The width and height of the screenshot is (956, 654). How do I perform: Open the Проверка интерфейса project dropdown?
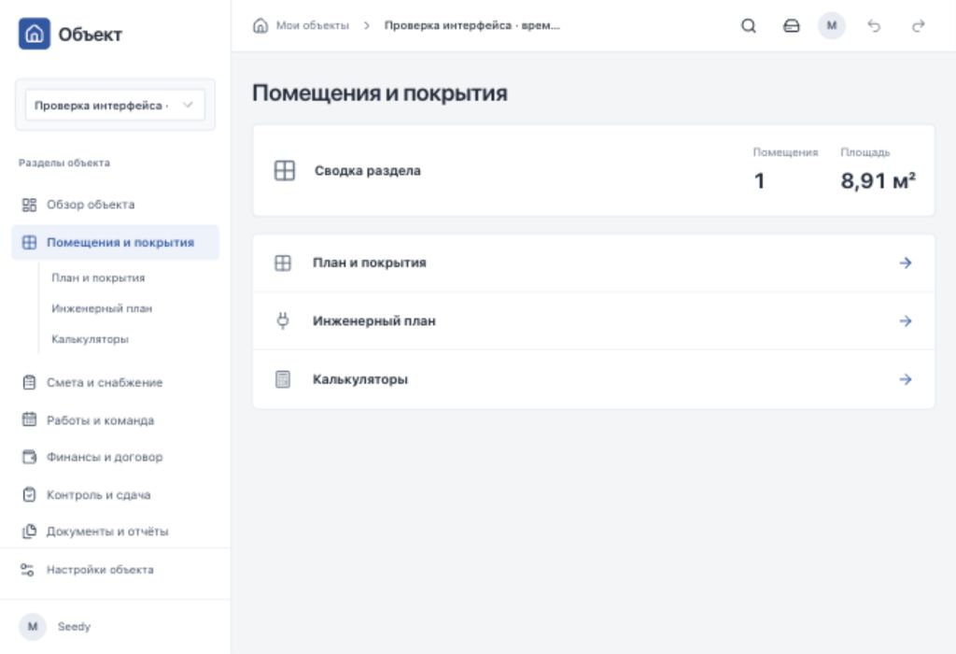coord(115,105)
